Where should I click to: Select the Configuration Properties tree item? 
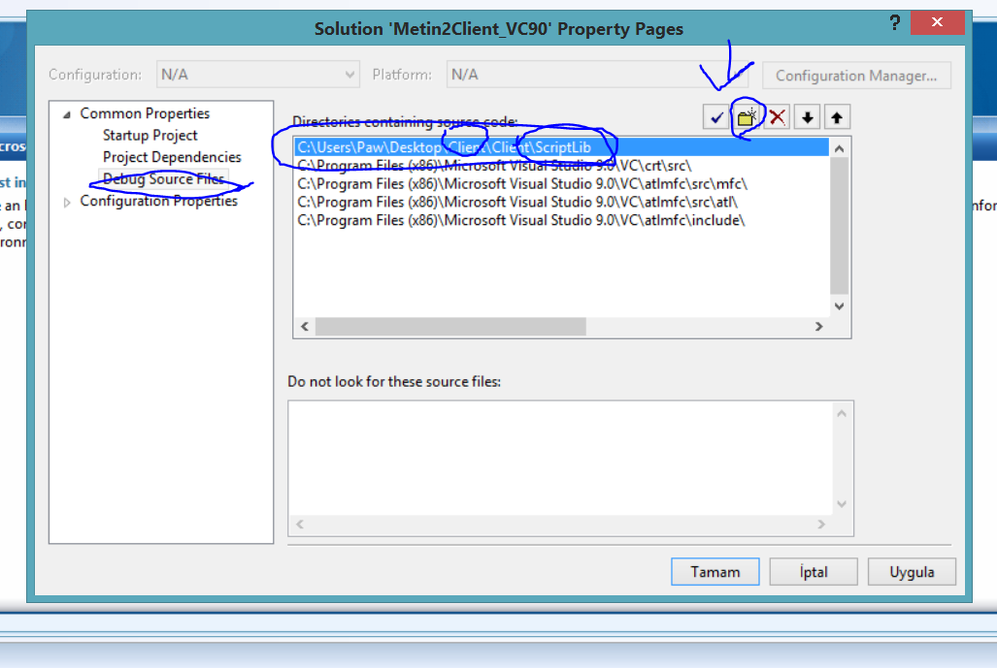pyautogui.click(x=158, y=201)
